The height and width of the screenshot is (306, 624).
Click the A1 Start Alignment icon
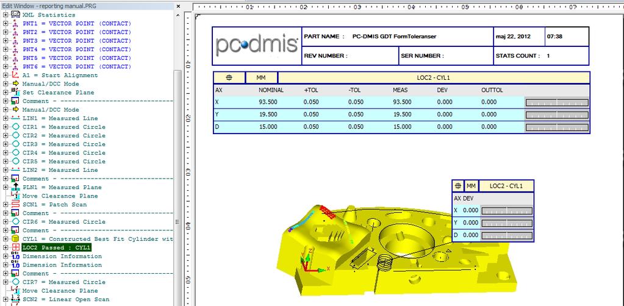click(15, 75)
